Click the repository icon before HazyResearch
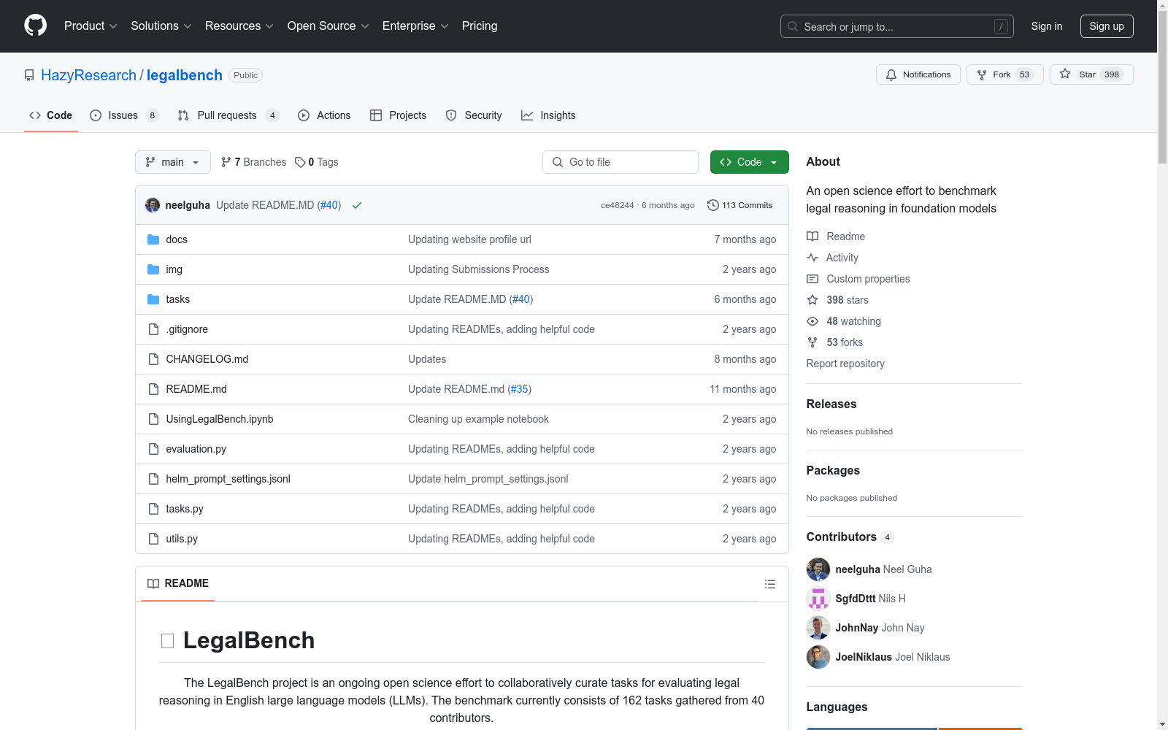 [x=29, y=75]
